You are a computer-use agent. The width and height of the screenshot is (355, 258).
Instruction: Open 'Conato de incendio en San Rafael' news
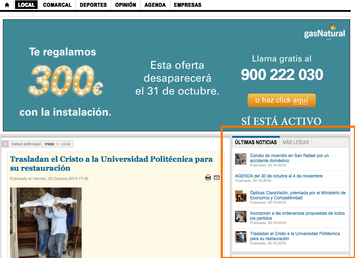click(x=289, y=158)
